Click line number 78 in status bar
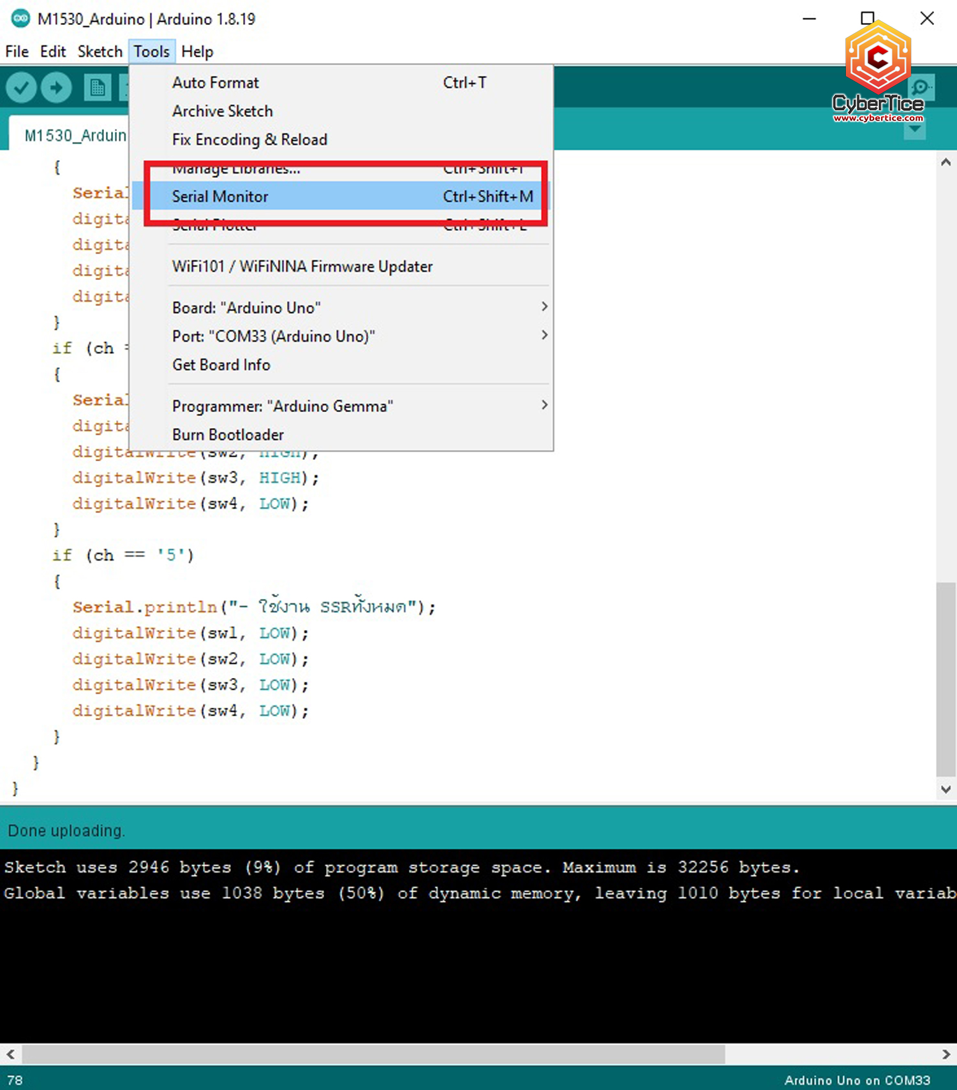The image size is (957, 1090). point(15,1080)
